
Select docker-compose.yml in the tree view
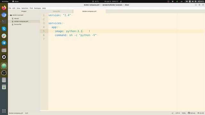click(x=21, y=21)
